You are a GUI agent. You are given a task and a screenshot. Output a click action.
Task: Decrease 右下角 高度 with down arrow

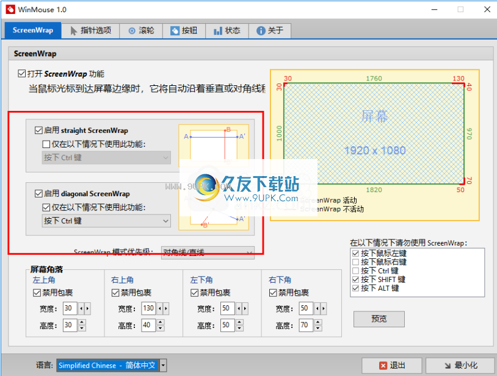pyautogui.click(x=318, y=328)
